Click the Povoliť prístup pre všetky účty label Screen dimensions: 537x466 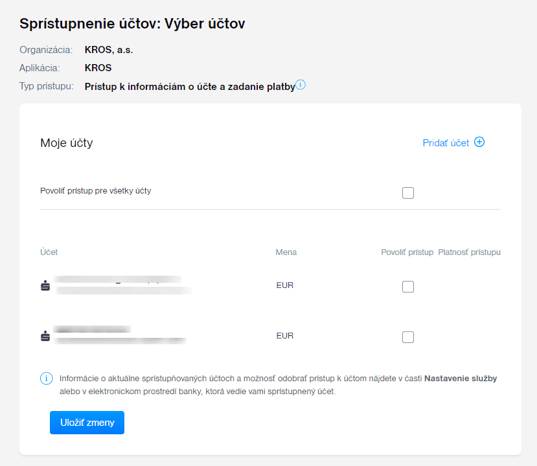pos(96,191)
